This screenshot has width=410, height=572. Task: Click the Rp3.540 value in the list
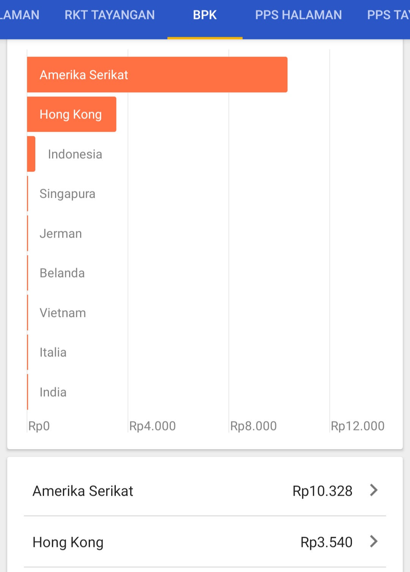click(x=326, y=542)
